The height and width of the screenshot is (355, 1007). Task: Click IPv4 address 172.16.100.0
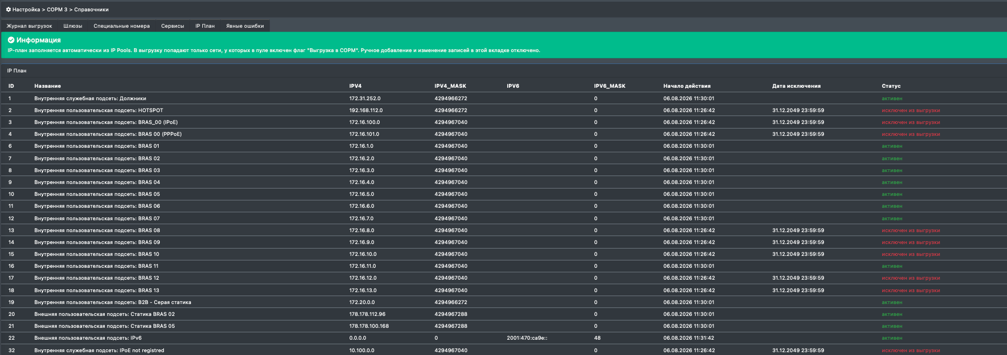tap(364, 122)
